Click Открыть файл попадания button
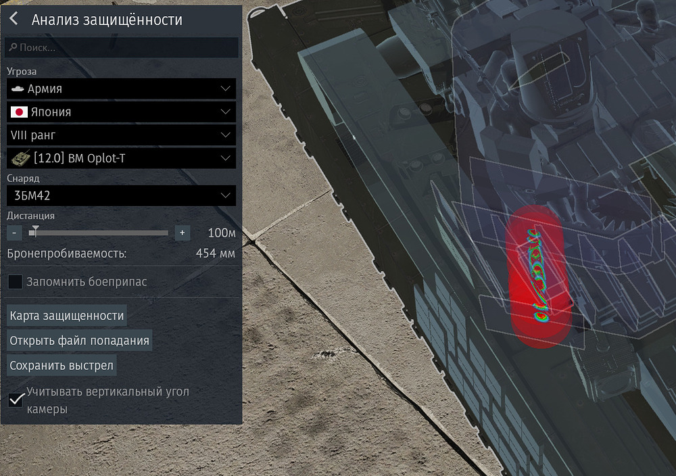This screenshot has width=676, height=476. click(x=79, y=341)
